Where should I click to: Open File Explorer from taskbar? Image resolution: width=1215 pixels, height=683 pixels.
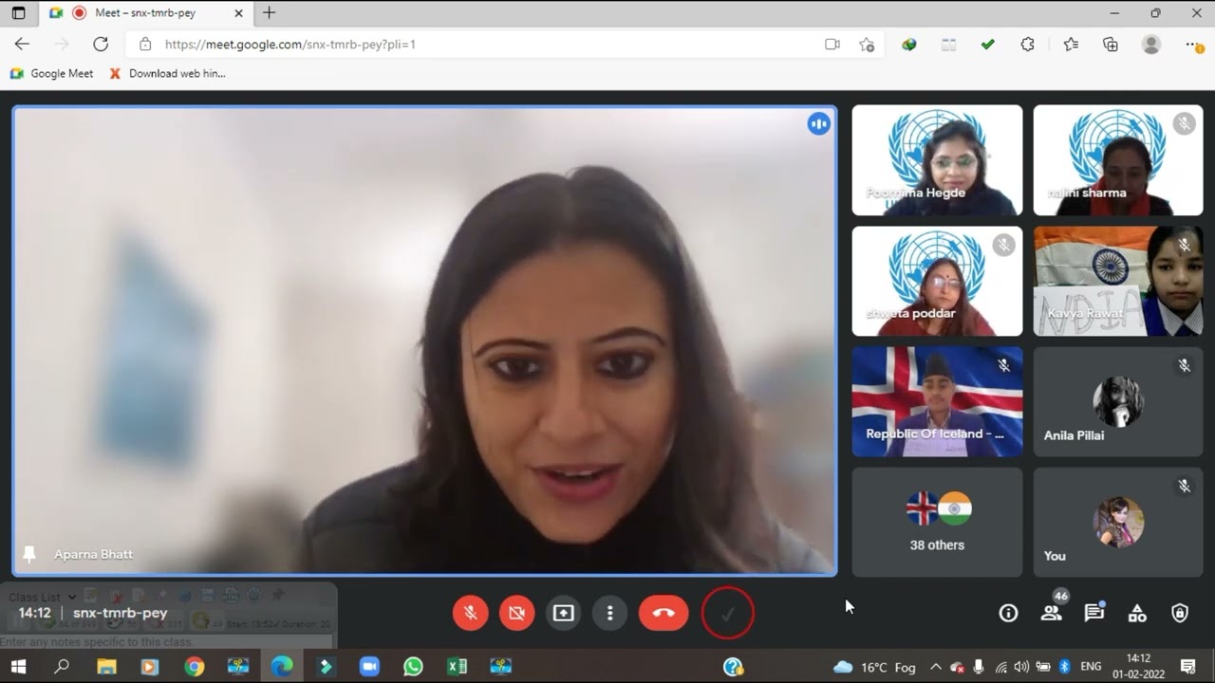106,667
